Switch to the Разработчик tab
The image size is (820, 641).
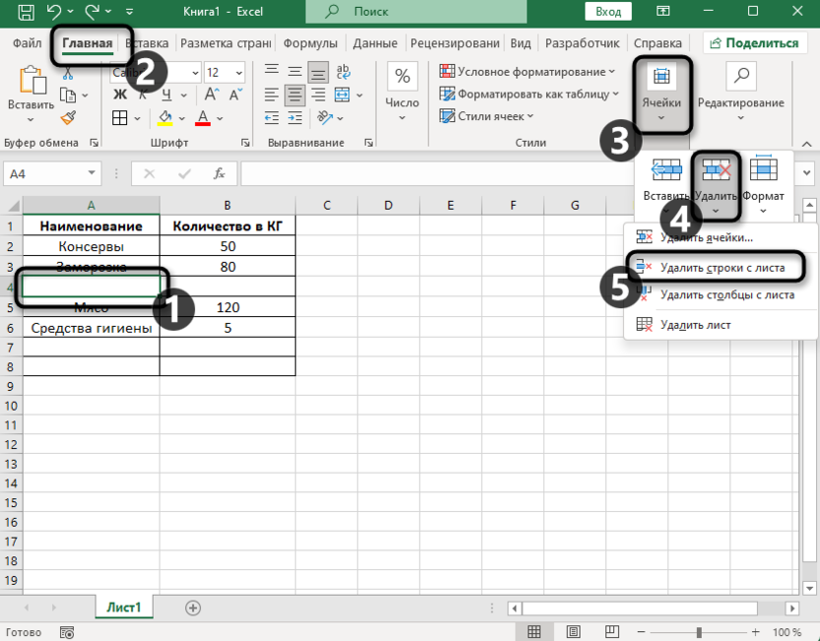582,43
